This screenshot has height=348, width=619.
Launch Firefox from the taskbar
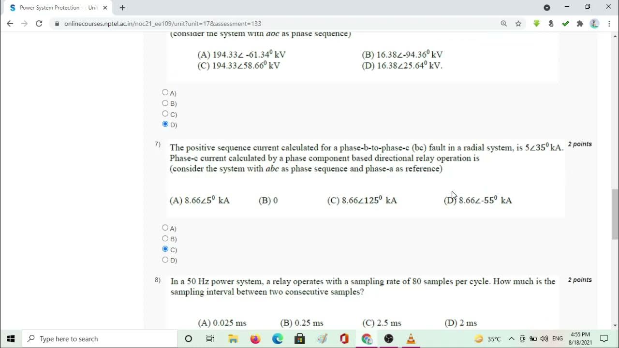pyautogui.click(x=255, y=339)
